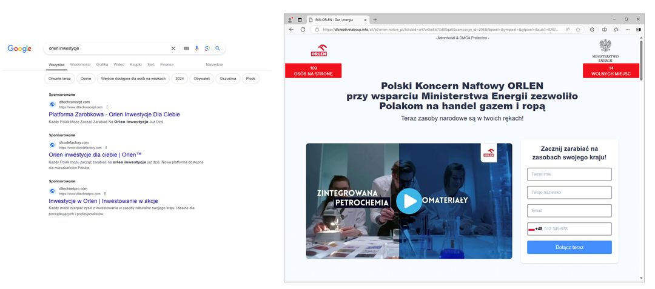This screenshot has height=289, width=655.
Task: Open the +48 country code selector
Action: point(535,229)
